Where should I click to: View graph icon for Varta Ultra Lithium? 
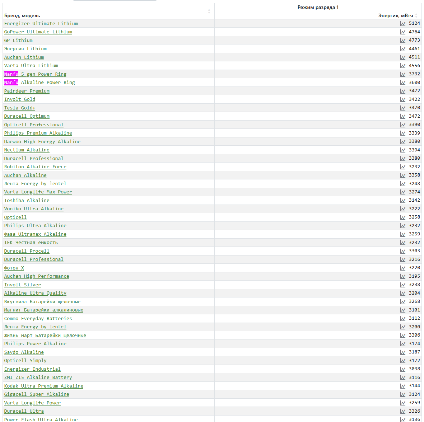[x=402, y=66]
